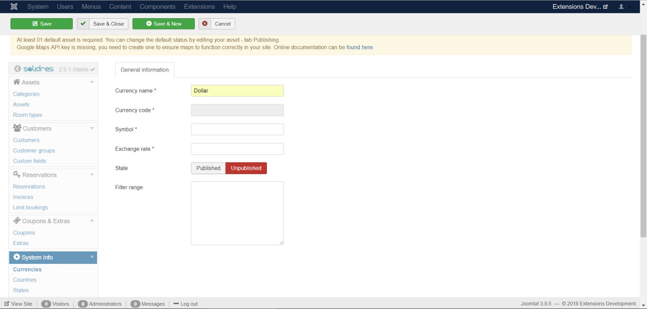The image size is (647, 309).
Task: Click the Currency name input field
Action: tap(237, 91)
